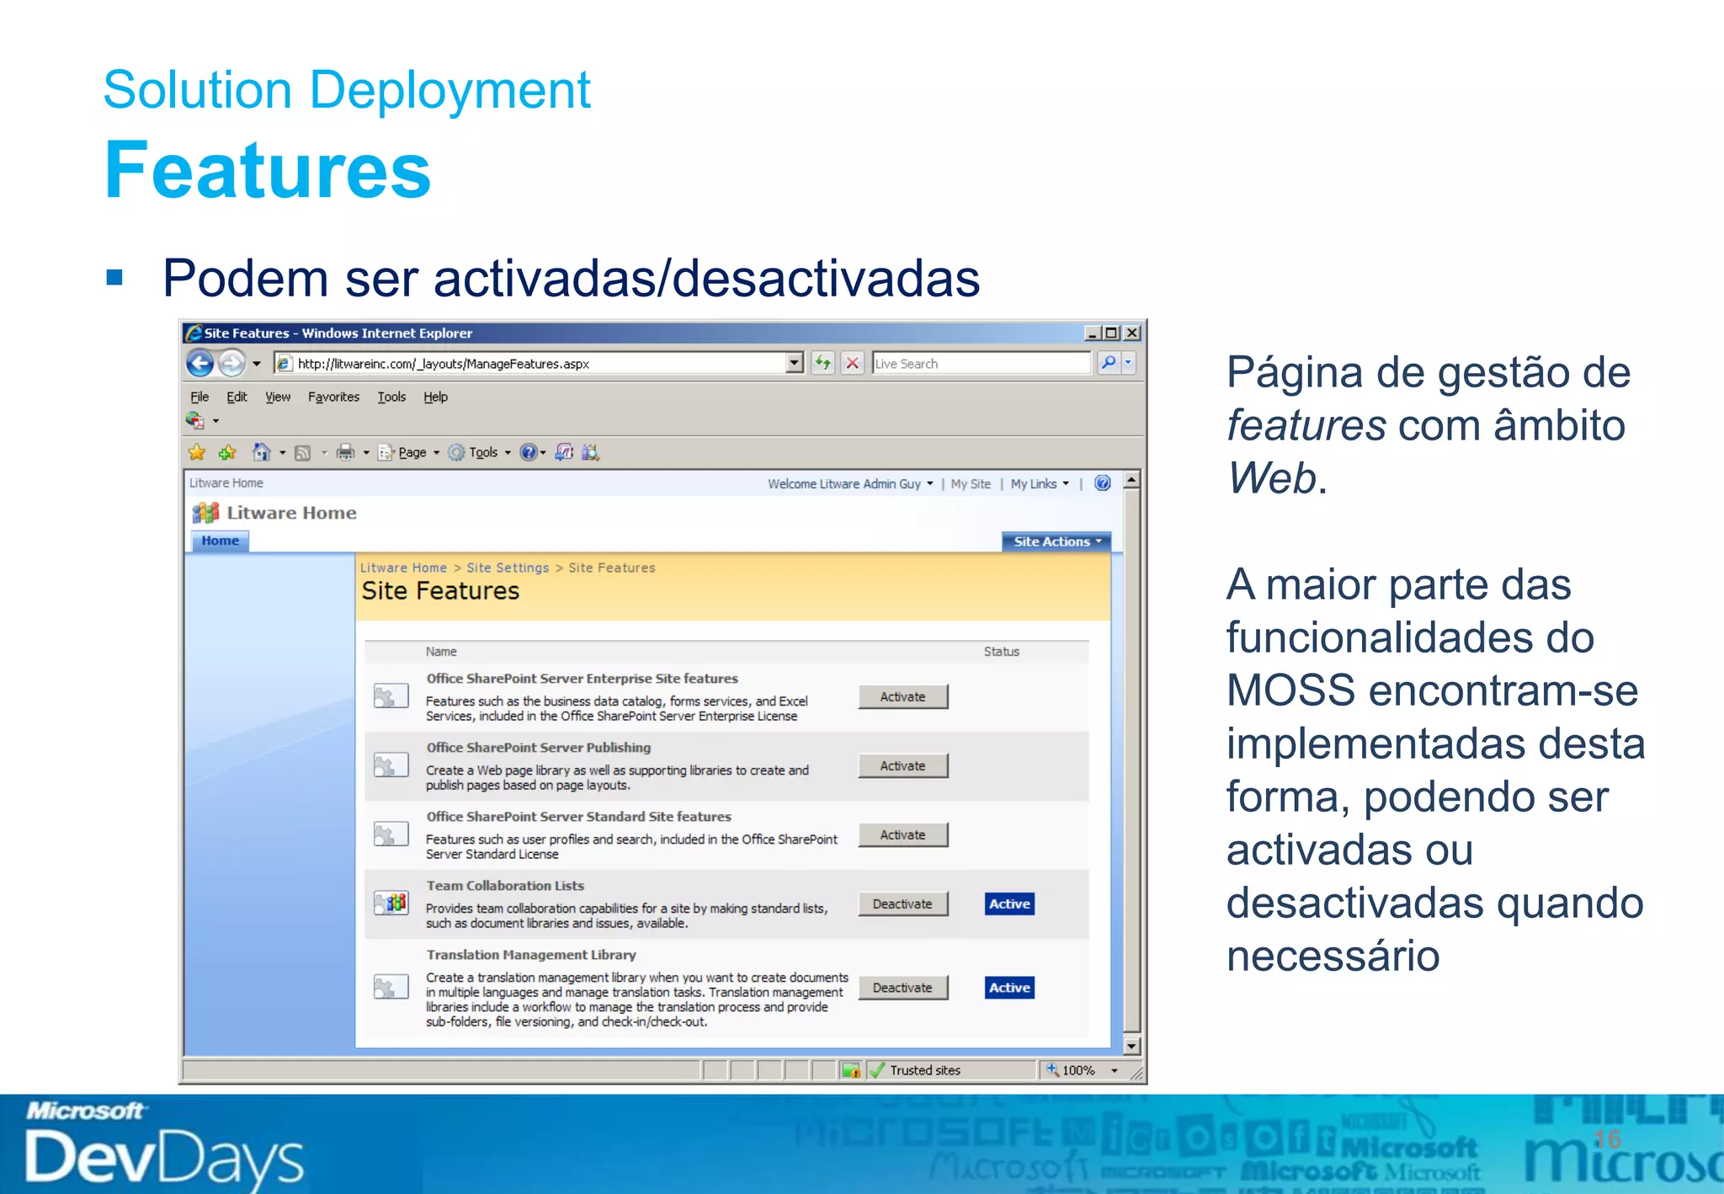Open the My Site link
Screen dimensions: 1724x1194
(x=971, y=484)
